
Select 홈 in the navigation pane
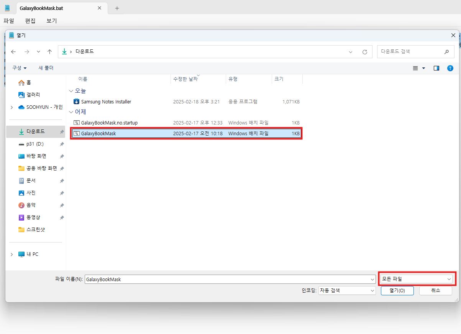35,82
